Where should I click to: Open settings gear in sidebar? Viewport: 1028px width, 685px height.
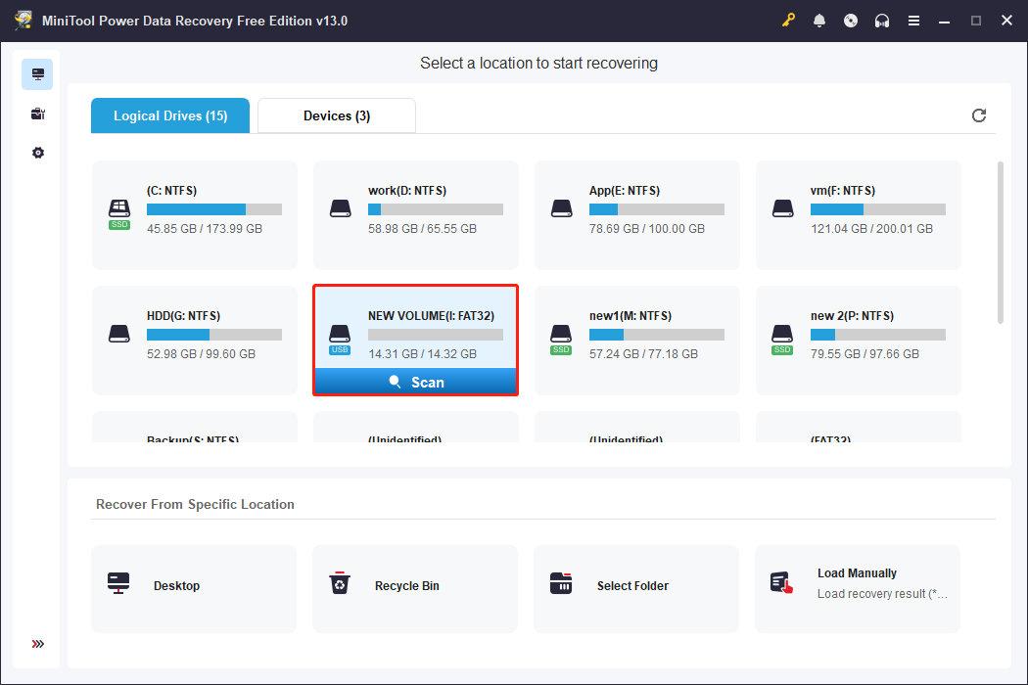point(38,153)
